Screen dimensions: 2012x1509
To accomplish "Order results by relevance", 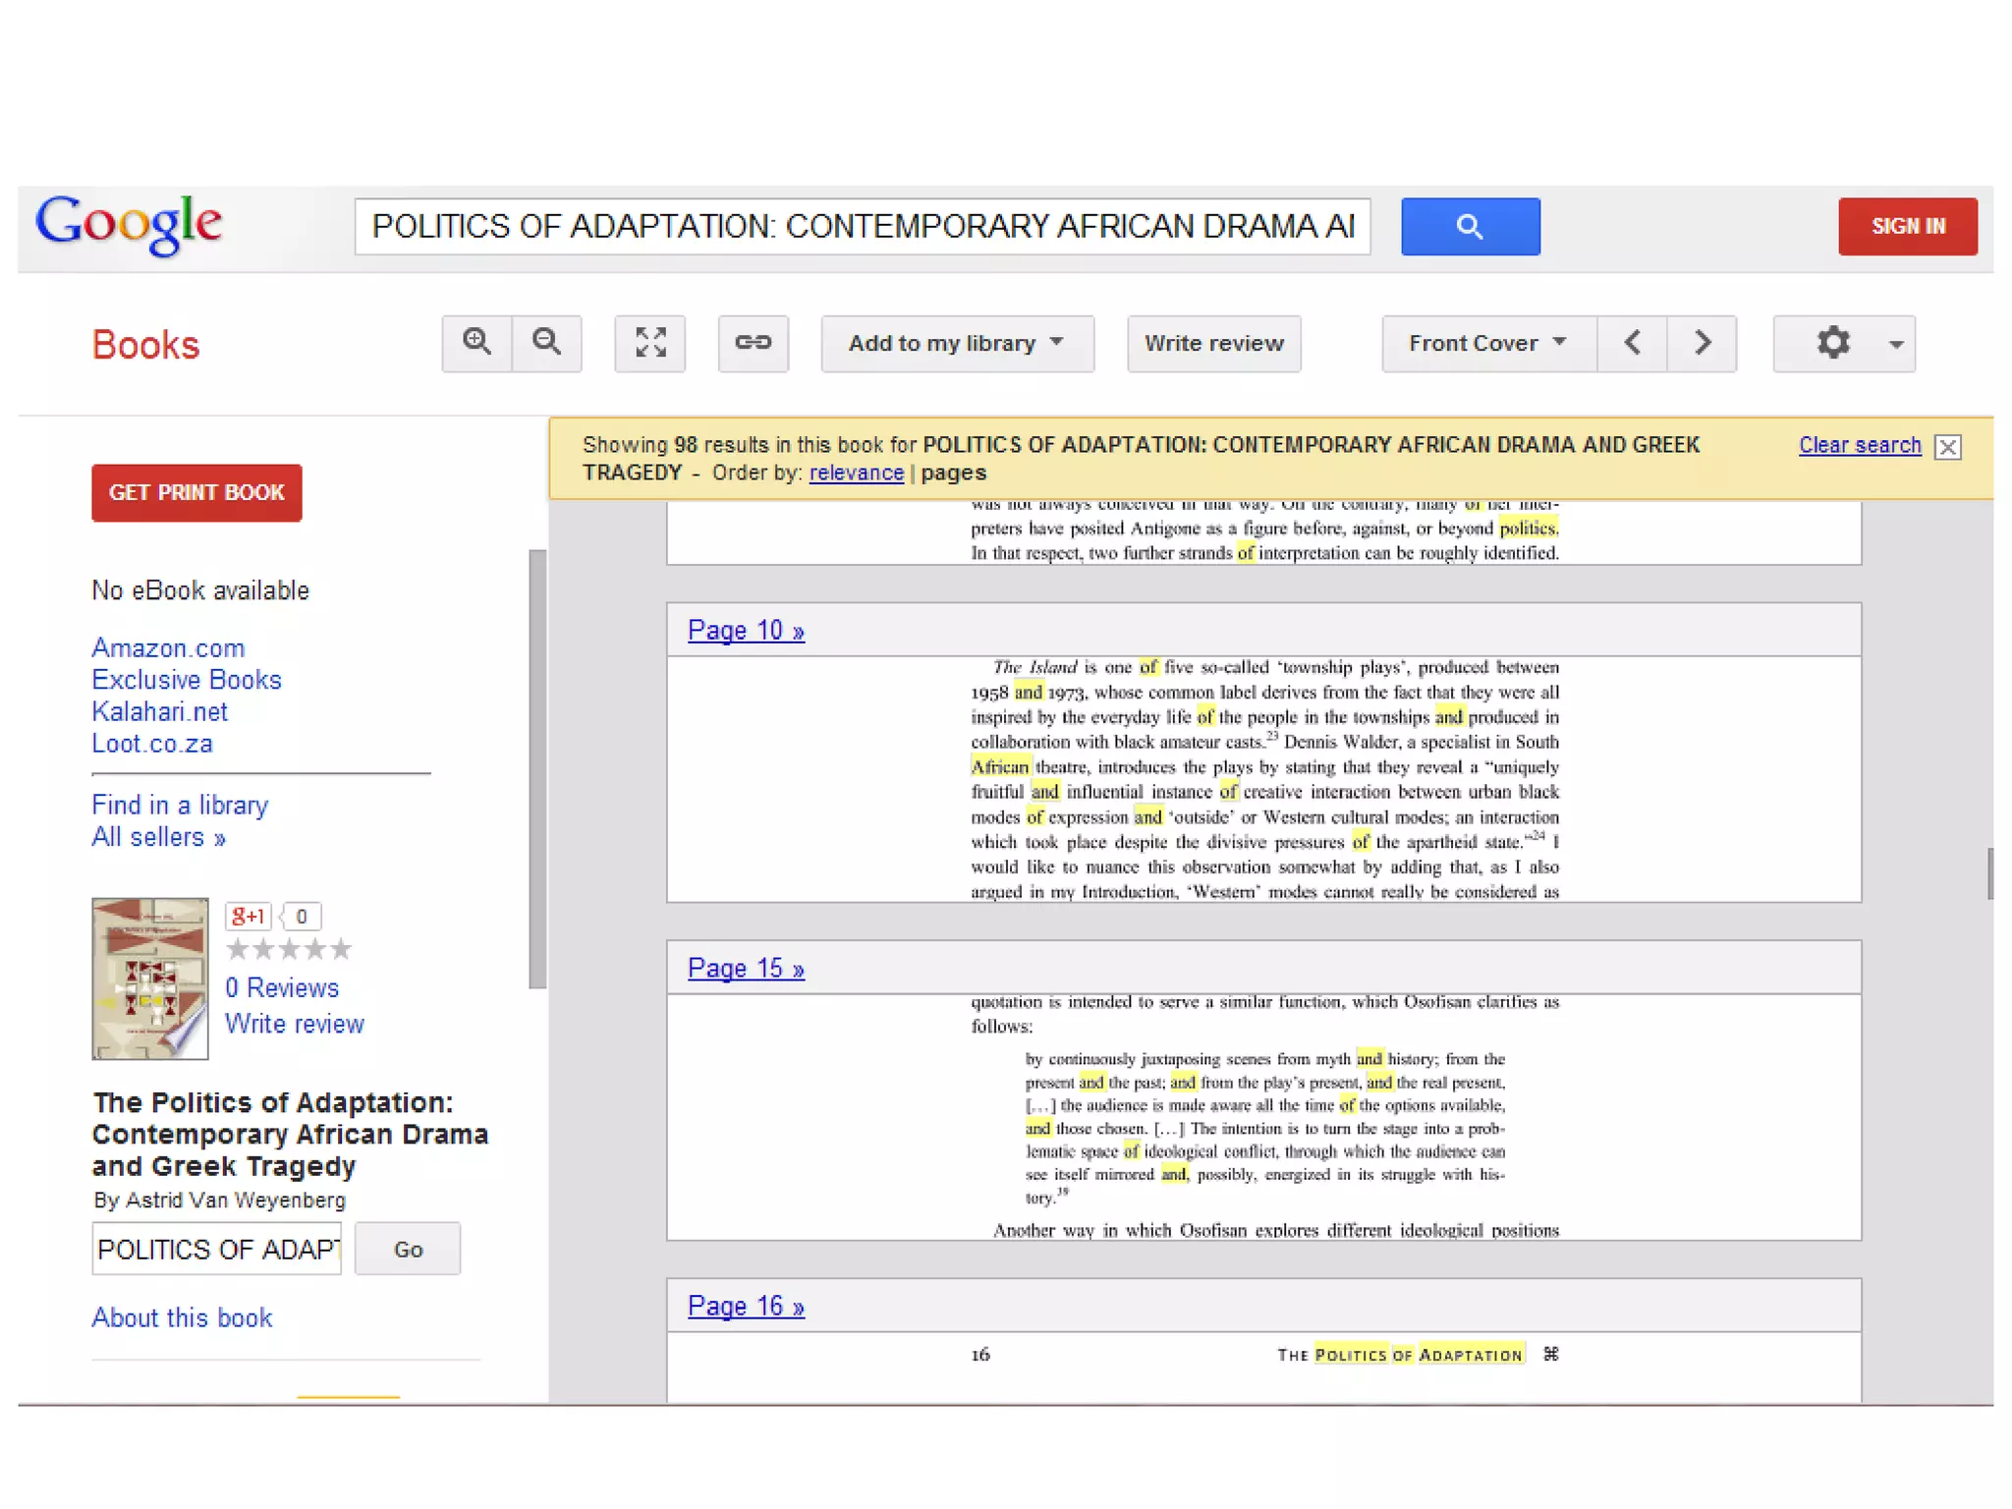I will tap(856, 473).
